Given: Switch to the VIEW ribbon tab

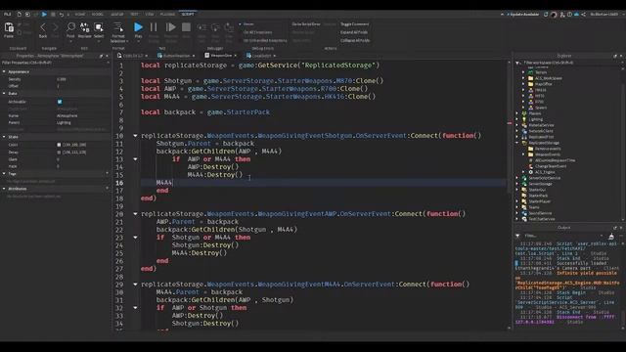Looking at the screenshot, I should coord(150,15).
